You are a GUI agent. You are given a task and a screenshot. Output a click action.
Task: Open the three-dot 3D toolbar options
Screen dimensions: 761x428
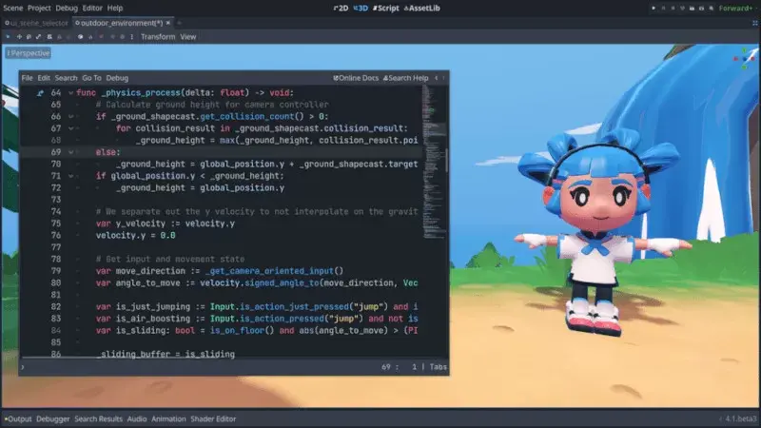tap(132, 37)
